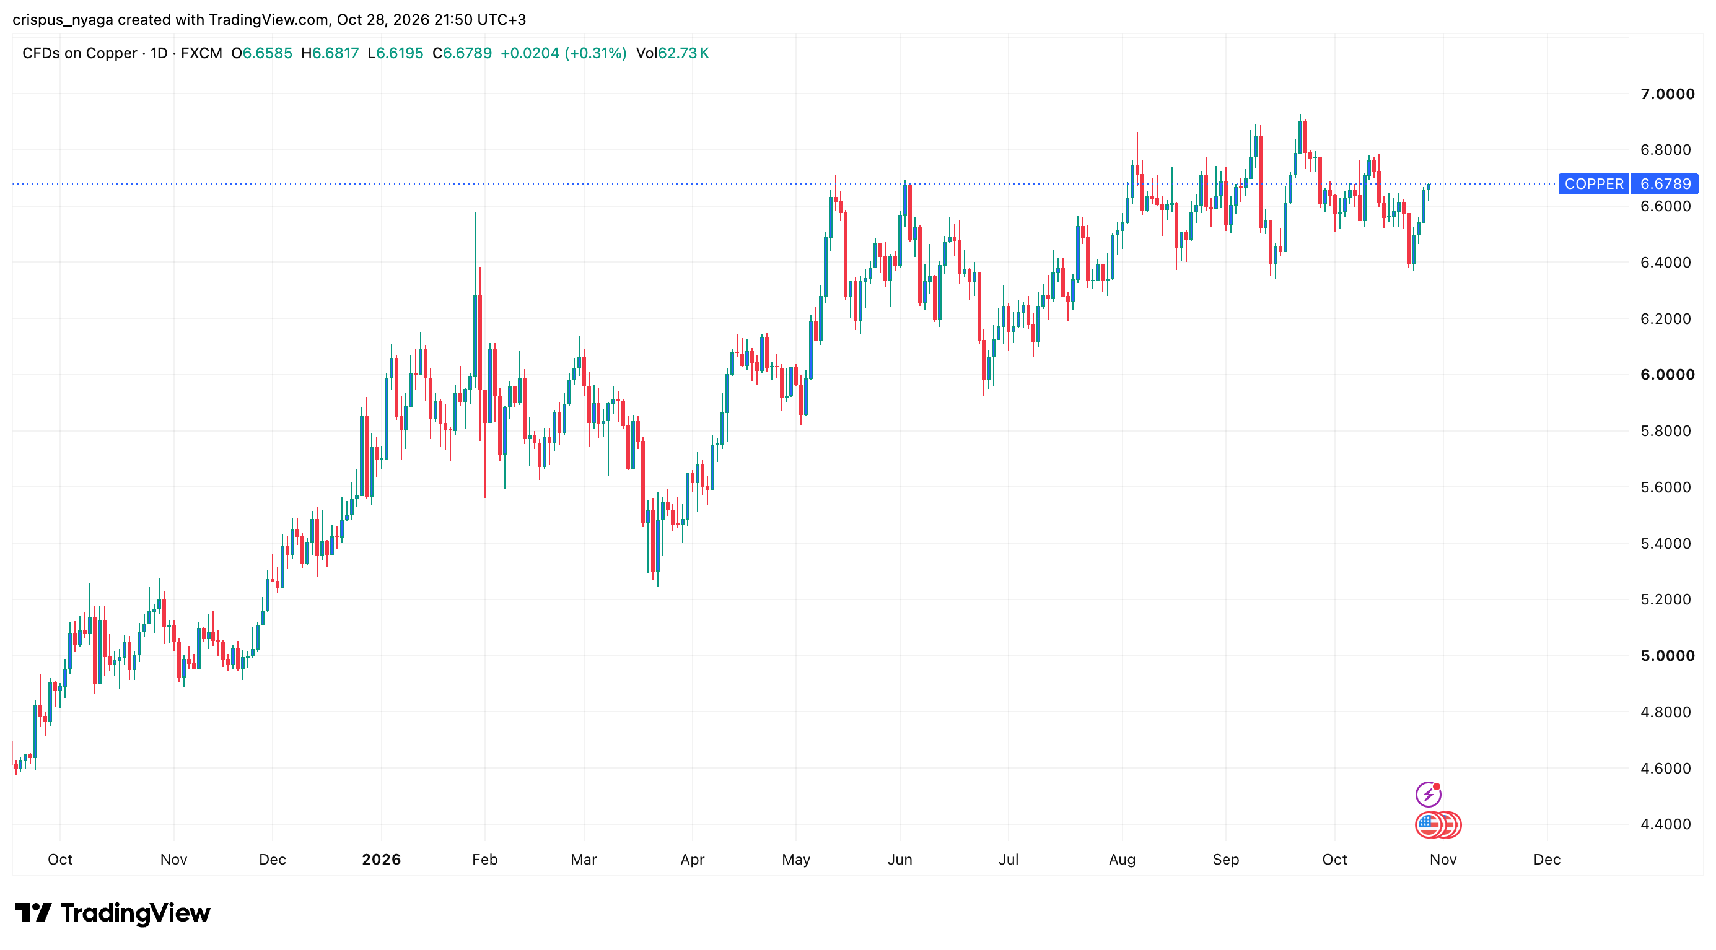Click the open value O6.6585
Viewport: 1716px width, 950px height.
261,53
